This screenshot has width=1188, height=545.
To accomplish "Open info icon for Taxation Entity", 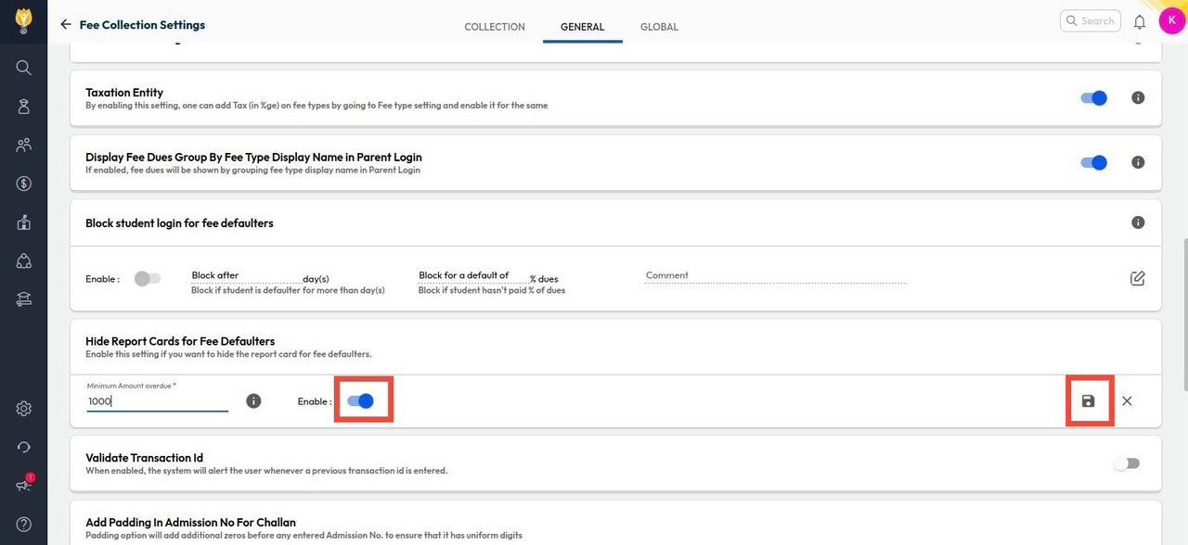I will 1138,98.
